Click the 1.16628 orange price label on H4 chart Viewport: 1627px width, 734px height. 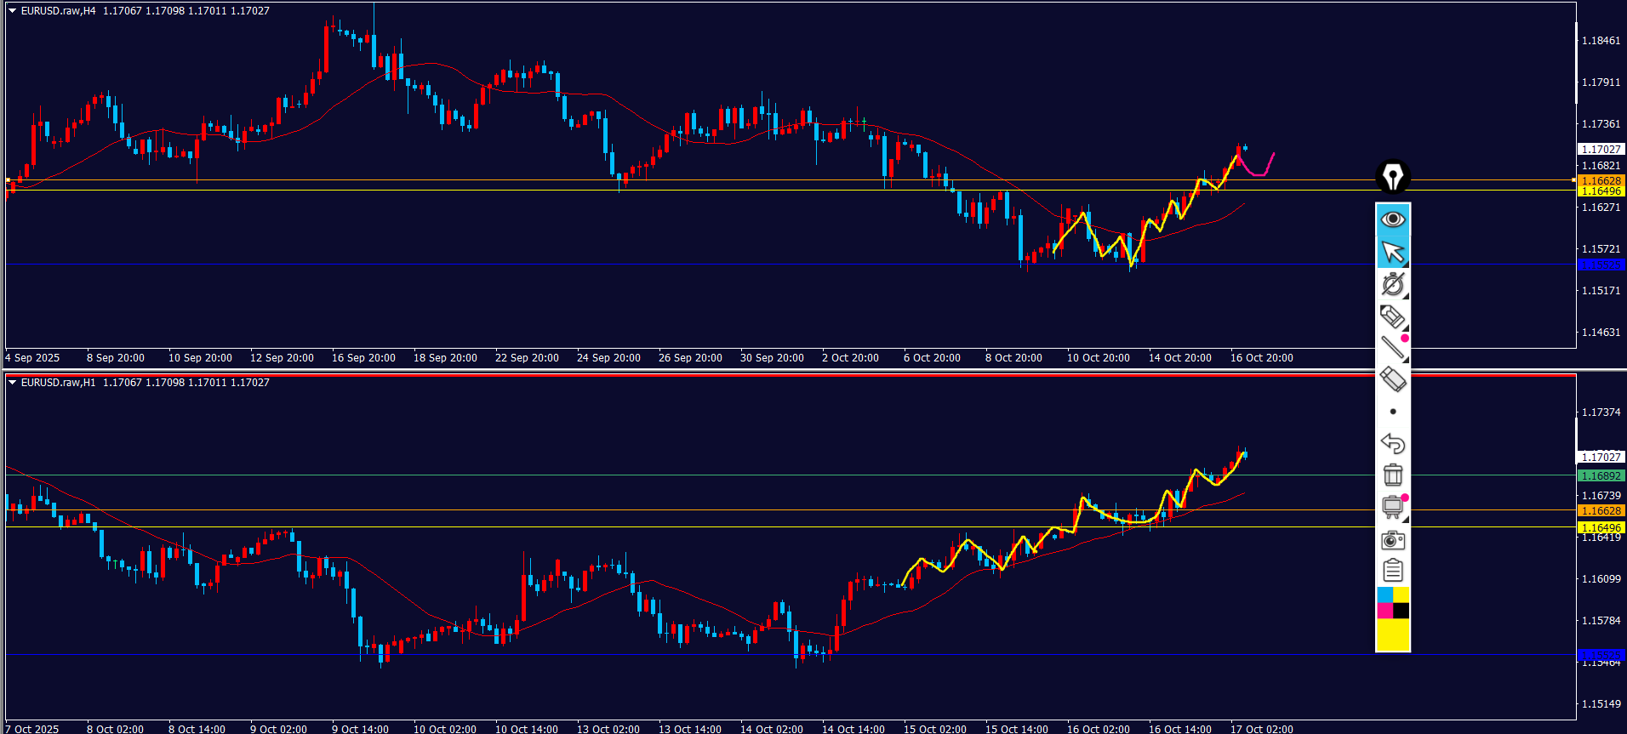pyautogui.click(x=1601, y=180)
